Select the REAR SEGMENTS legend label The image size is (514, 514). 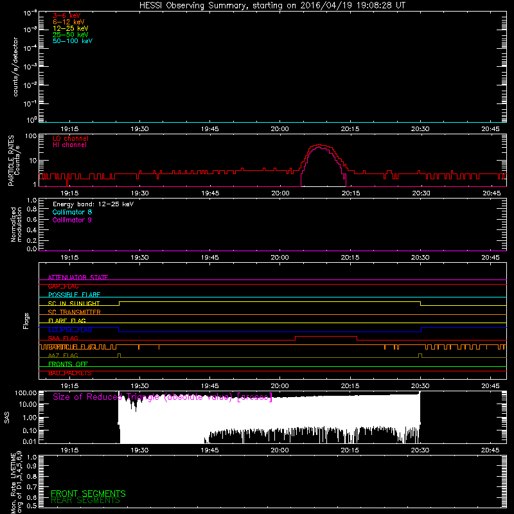[85, 501]
